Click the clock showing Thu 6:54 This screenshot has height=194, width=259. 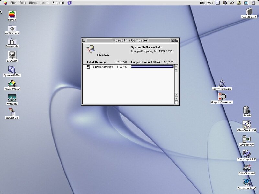click(206, 3)
